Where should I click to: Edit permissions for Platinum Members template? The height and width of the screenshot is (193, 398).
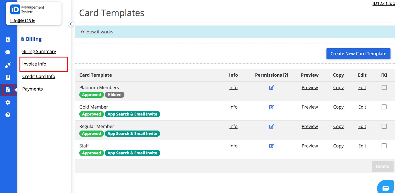(271, 87)
